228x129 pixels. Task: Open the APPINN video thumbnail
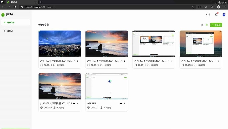[107, 86]
